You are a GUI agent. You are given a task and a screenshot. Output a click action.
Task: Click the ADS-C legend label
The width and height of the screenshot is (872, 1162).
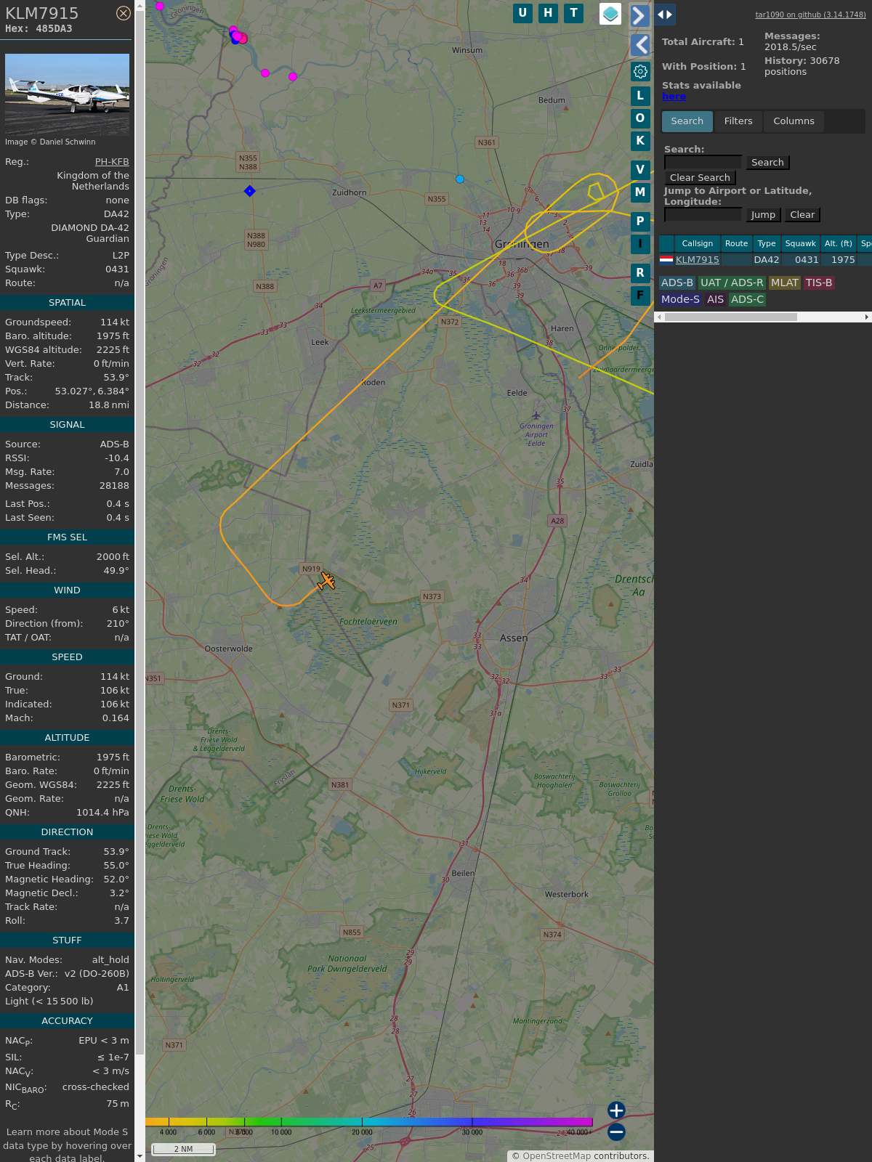point(747,299)
